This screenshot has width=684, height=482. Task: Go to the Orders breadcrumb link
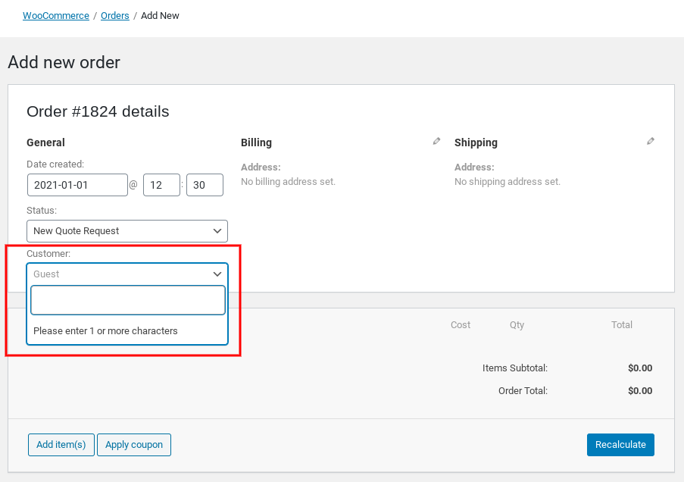click(114, 16)
